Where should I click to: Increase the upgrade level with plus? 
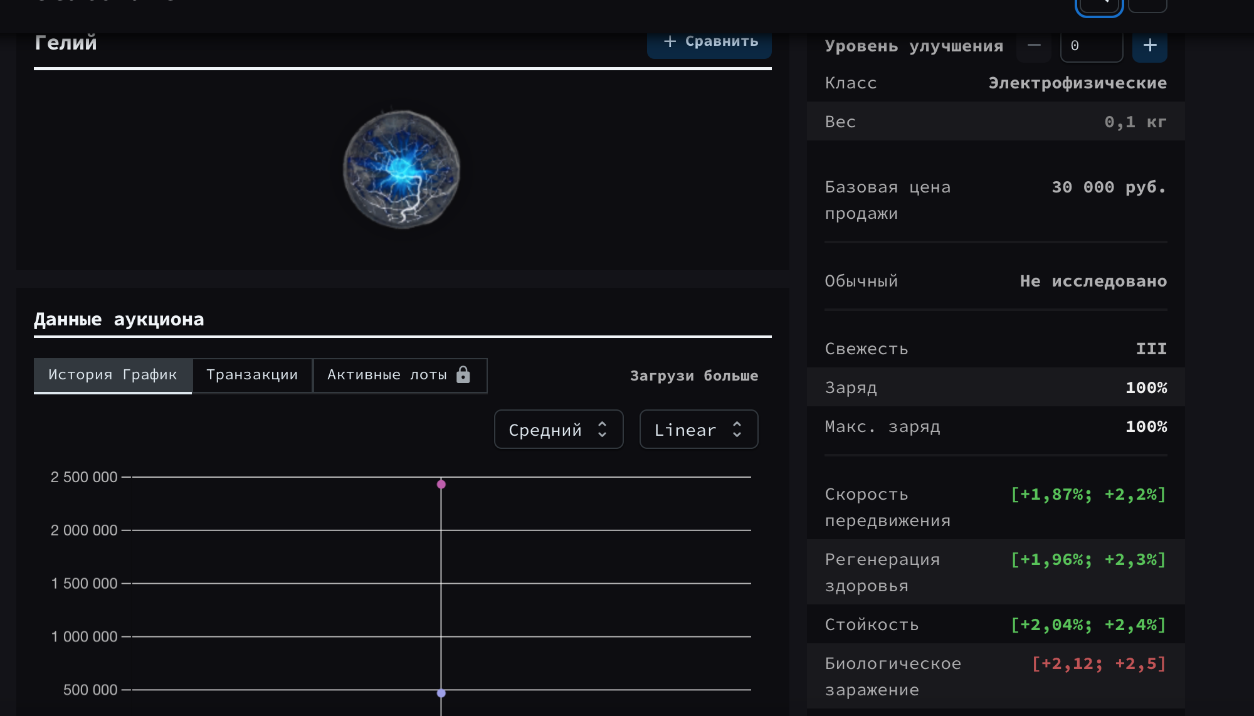[x=1150, y=45]
